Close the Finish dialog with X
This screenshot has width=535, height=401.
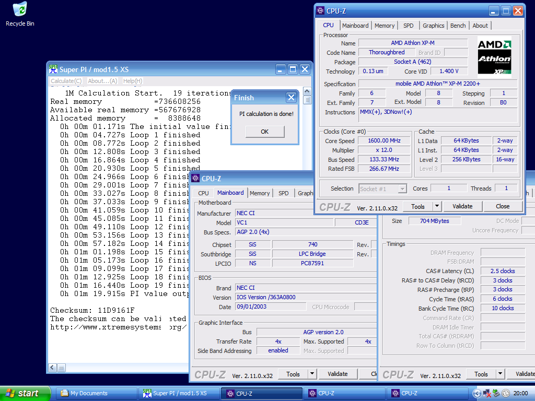291,98
